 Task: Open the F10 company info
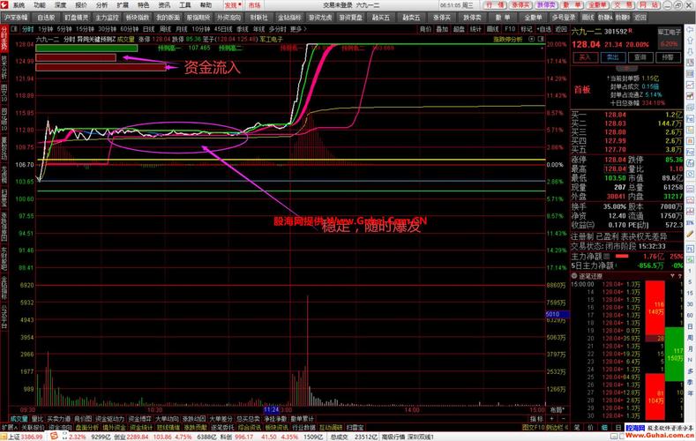point(510,29)
